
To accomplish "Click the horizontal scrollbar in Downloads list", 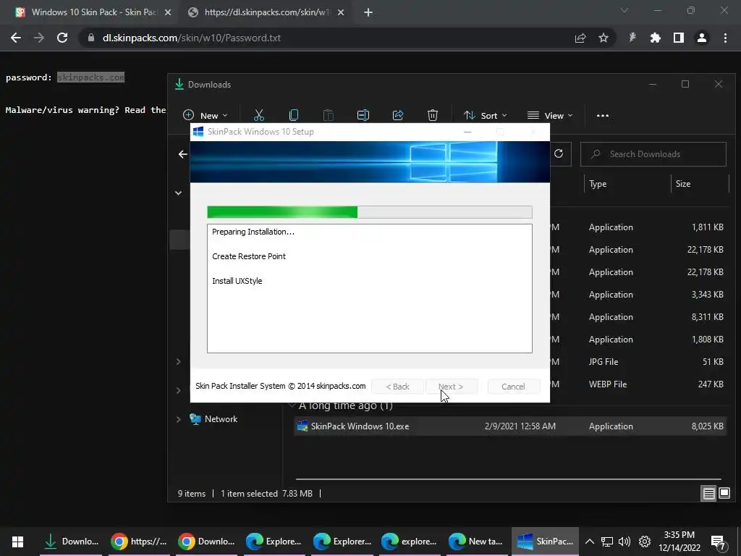I will point(508,479).
